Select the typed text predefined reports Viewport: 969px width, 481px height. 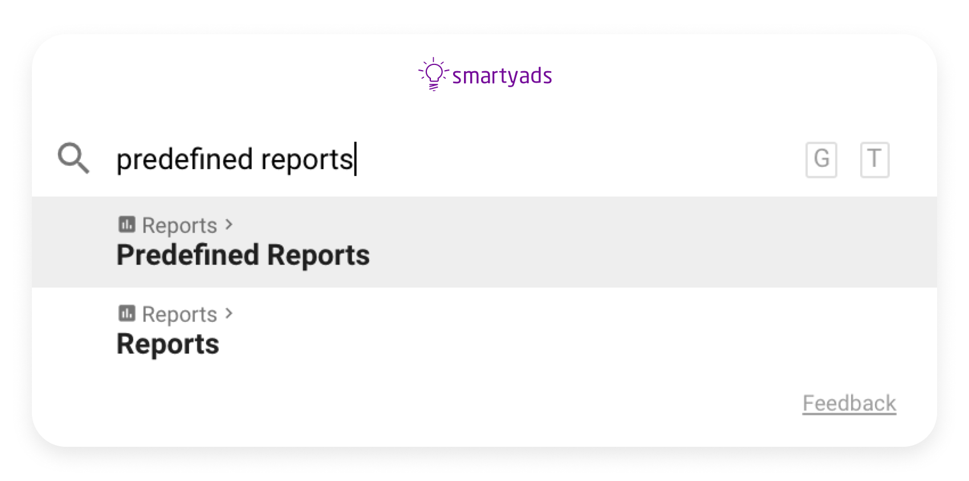[236, 159]
